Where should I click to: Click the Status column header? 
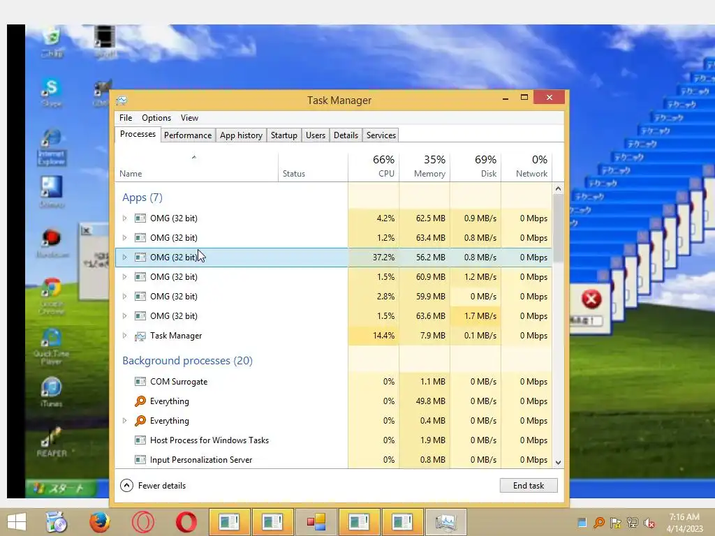[x=314, y=167]
